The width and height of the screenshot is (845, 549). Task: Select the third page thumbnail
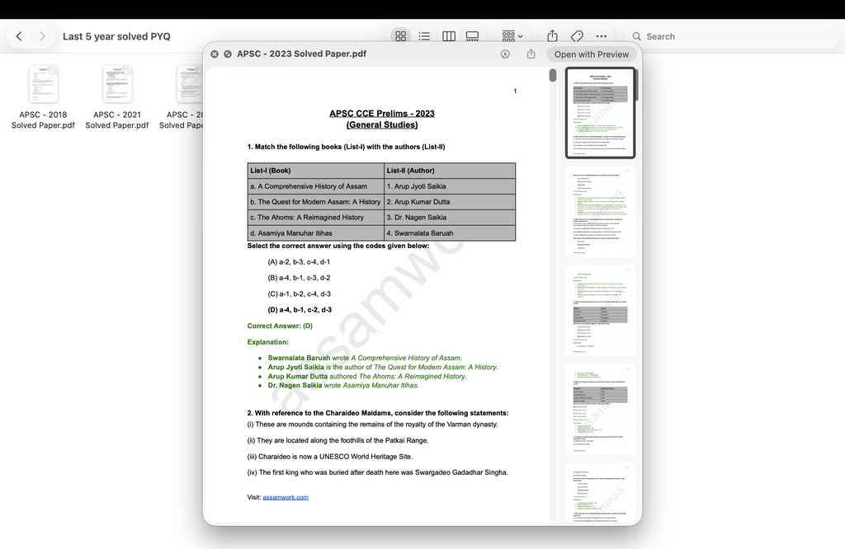pyautogui.click(x=600, y=311)
